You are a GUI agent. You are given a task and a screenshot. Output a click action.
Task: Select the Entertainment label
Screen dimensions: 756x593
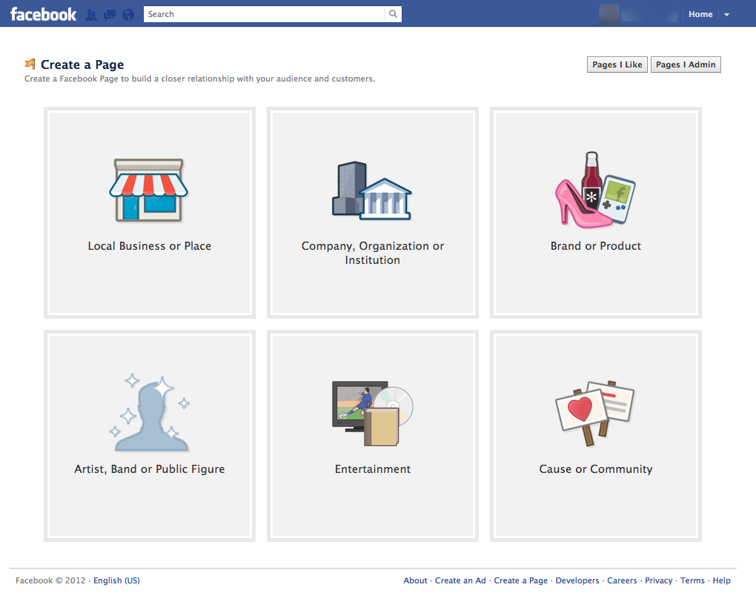373,469
